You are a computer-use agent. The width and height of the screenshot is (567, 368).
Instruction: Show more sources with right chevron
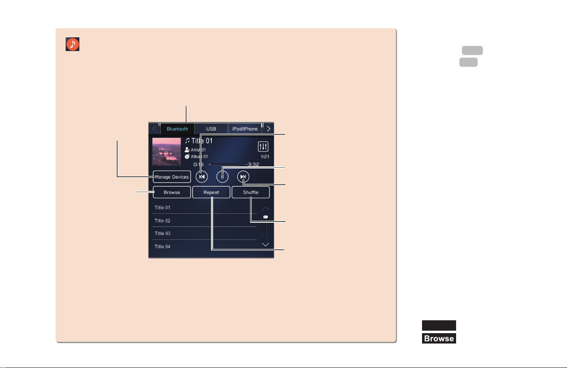268,129
